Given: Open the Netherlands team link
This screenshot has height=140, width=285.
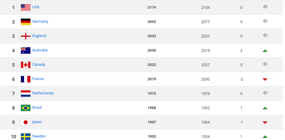Looking at the screenshot, I should click(43, 93).
